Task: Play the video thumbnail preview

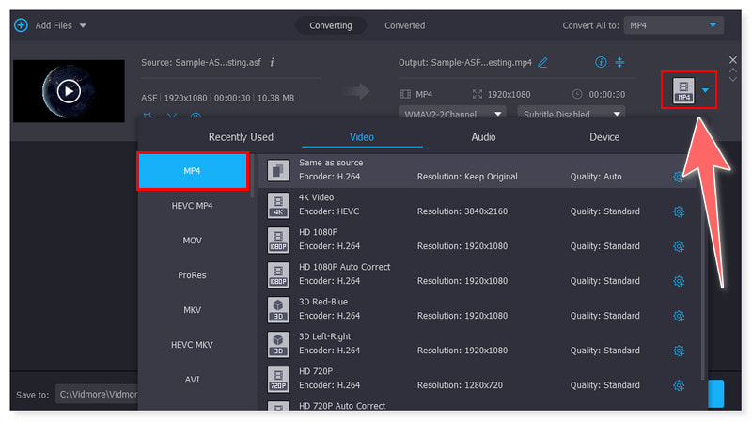Action: [68, 91]
